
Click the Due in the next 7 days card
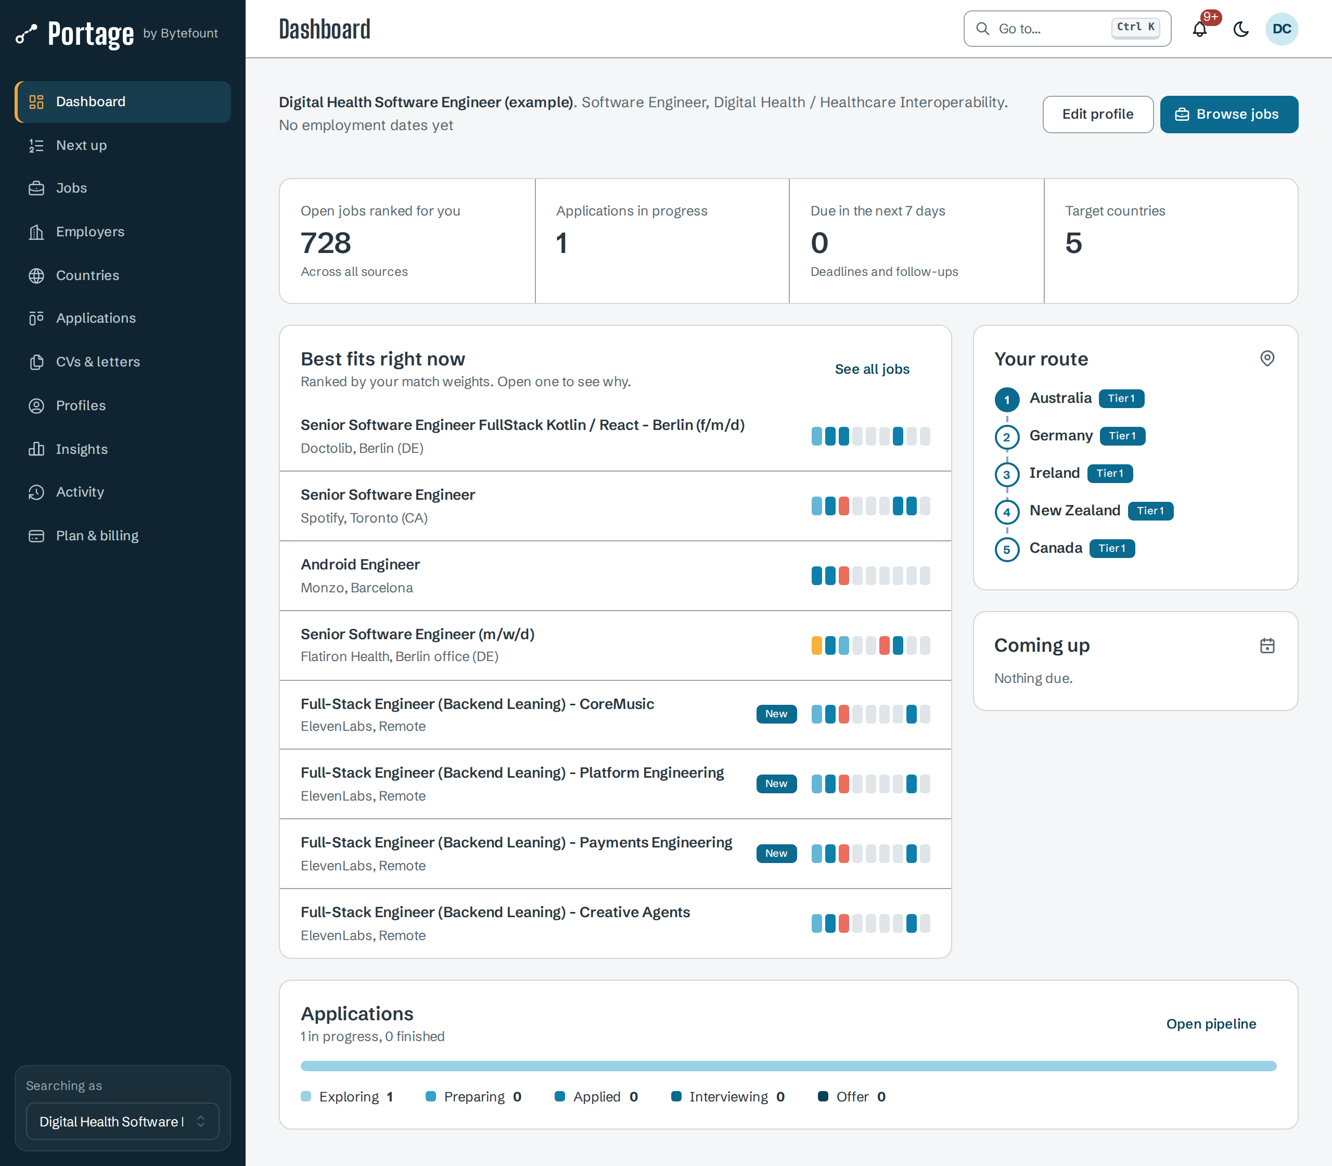pos(916,240)
